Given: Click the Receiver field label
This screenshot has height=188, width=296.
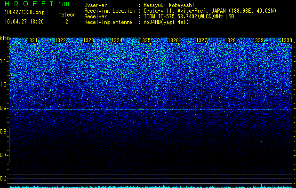Looking at the screenshot, I should 96,16.
